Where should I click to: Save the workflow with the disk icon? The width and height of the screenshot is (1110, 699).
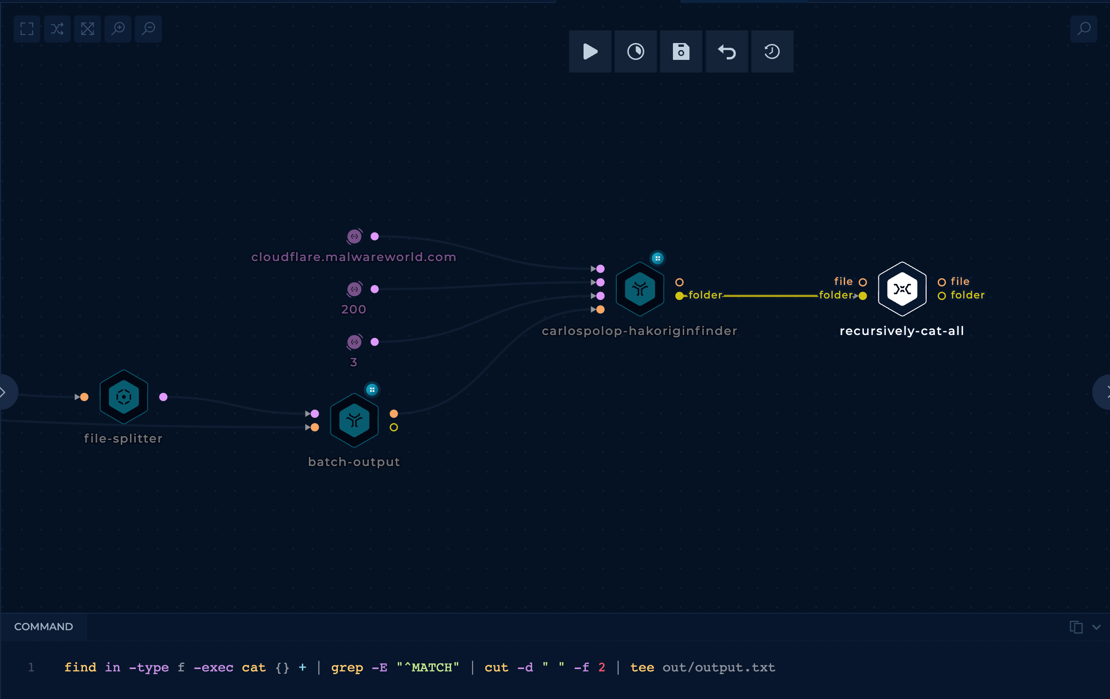point(681,51)
